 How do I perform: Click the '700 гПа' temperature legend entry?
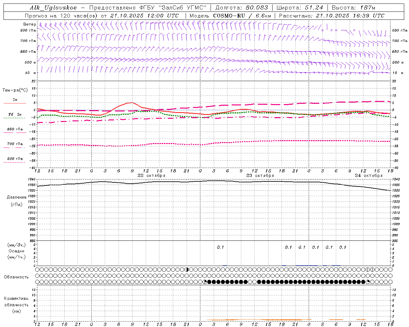tap(15, 144)
